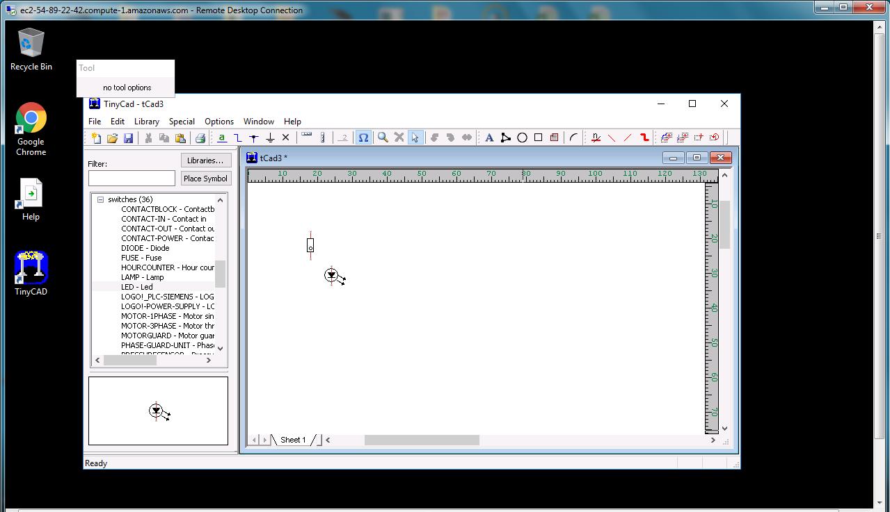The width and height of the screenshot is (890, 512).
Task: Click the Libraries... button
Action: coord(205,160)
